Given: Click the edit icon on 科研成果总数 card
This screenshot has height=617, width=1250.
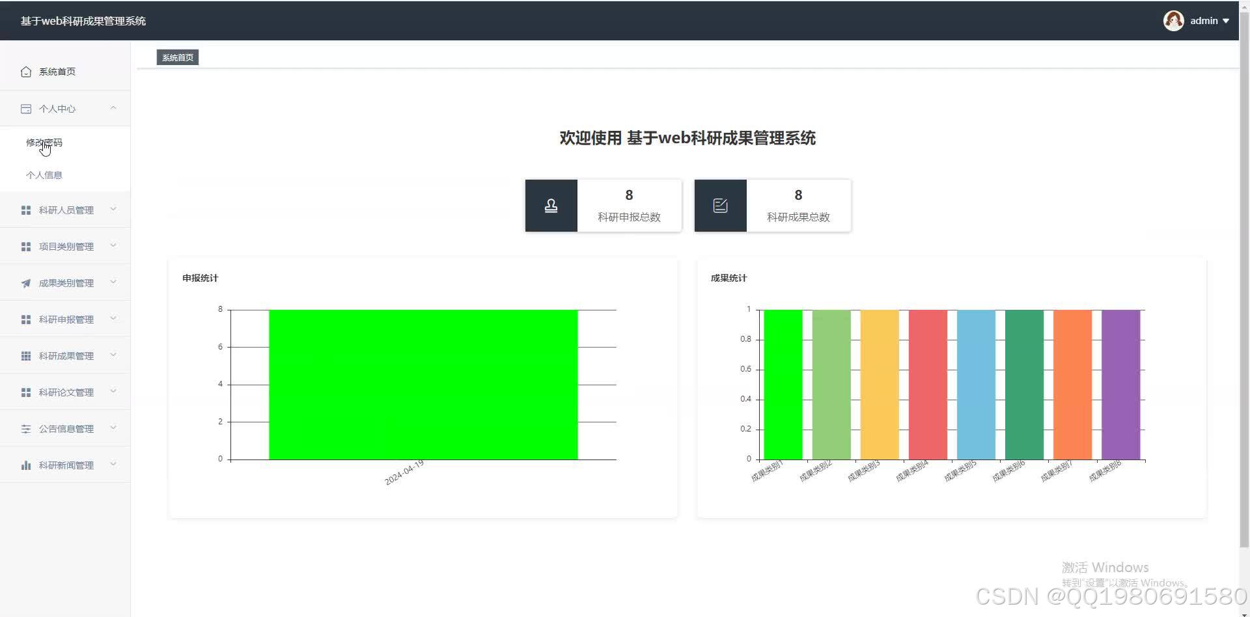Looking at the screenshot, I should tap(720, 206).
